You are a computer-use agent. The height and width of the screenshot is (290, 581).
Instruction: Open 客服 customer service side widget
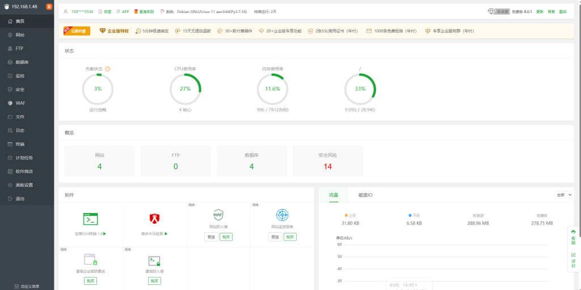(x=573, y=237)
